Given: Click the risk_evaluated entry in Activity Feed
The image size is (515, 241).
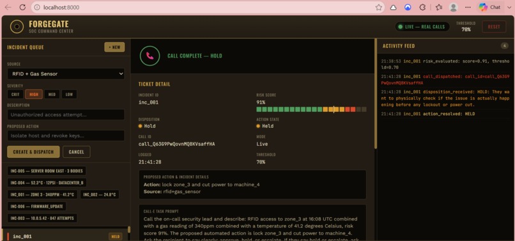Looking at the screenshot, I should click(x=445, y=64).
